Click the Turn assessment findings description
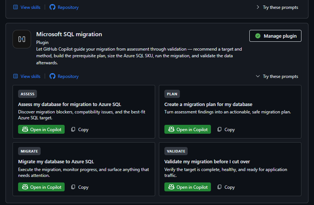The height and width of the screenshot is (205, 314). (228, 112)
